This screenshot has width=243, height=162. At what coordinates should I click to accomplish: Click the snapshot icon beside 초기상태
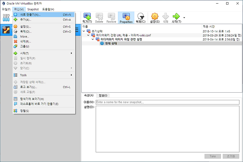(88, 31)
